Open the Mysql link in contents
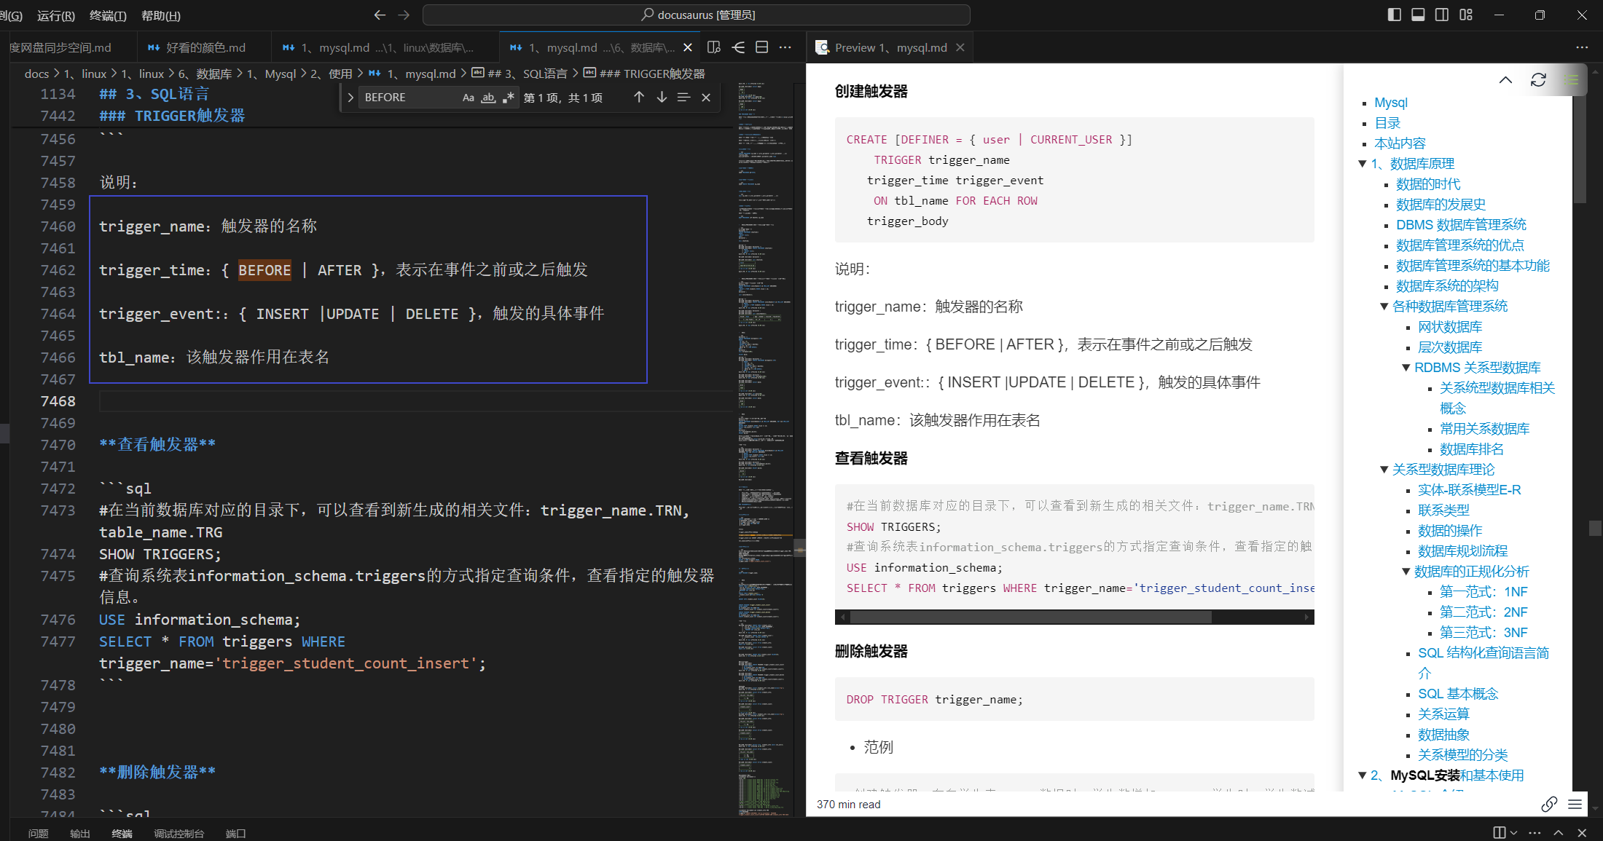 click(x=1390, y=103)
